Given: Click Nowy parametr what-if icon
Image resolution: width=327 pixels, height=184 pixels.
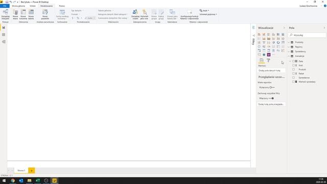Looking at the screenshot, I should coord(45,14).
